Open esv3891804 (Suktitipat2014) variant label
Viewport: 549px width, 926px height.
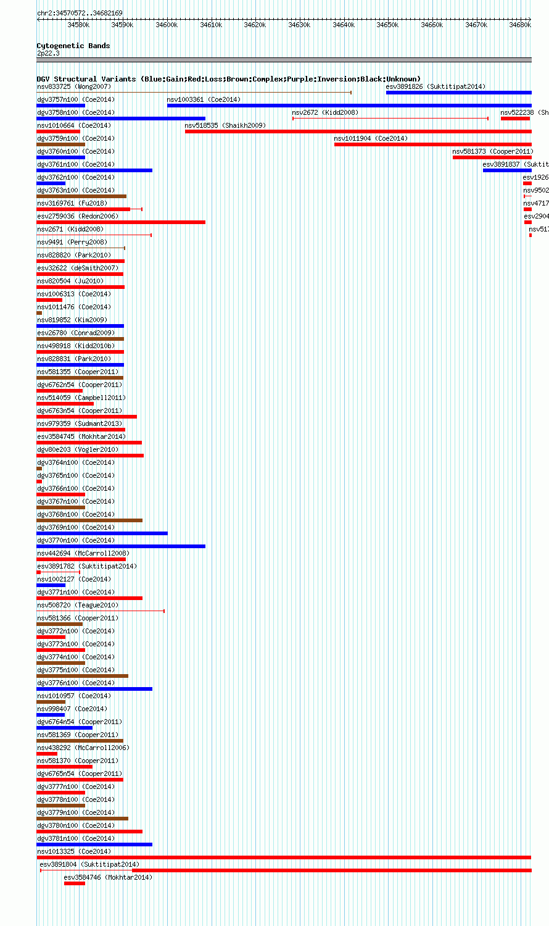[90, 864]
